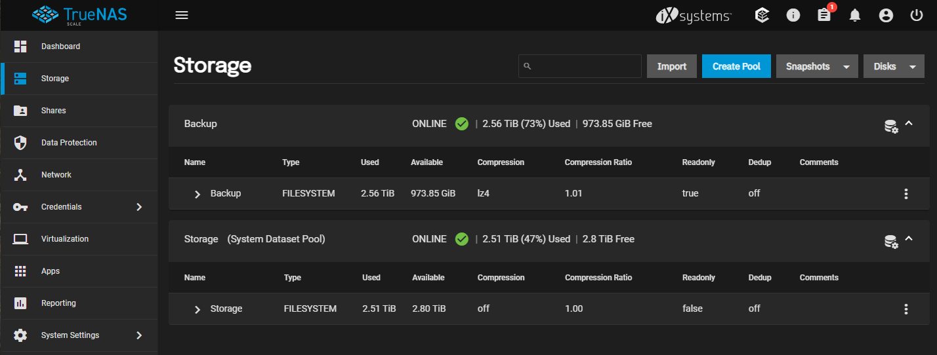Click the search magnifier icon

pos(528,66)
